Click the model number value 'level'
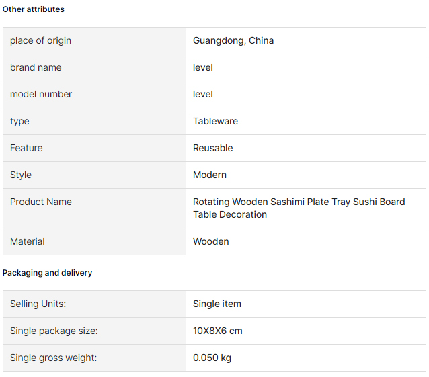429x377 pixels. click(x=203, y=94)
